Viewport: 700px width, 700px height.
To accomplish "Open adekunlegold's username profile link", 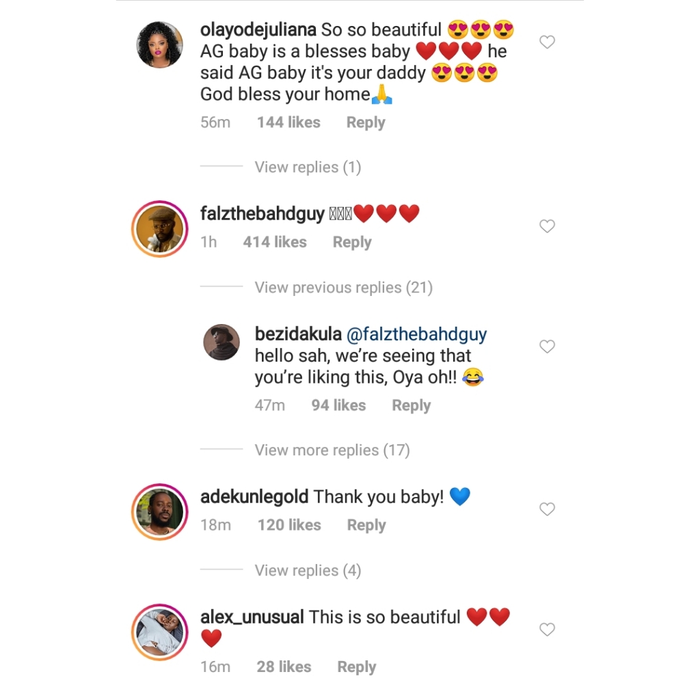I will [254, 497].
